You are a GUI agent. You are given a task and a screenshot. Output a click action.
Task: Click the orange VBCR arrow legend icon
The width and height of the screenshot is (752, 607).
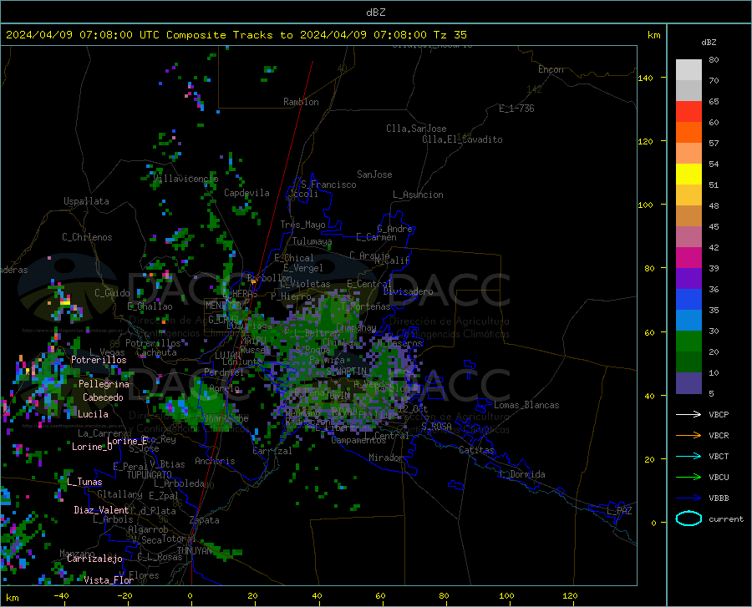pyautogui.click(x=688, y=436)
